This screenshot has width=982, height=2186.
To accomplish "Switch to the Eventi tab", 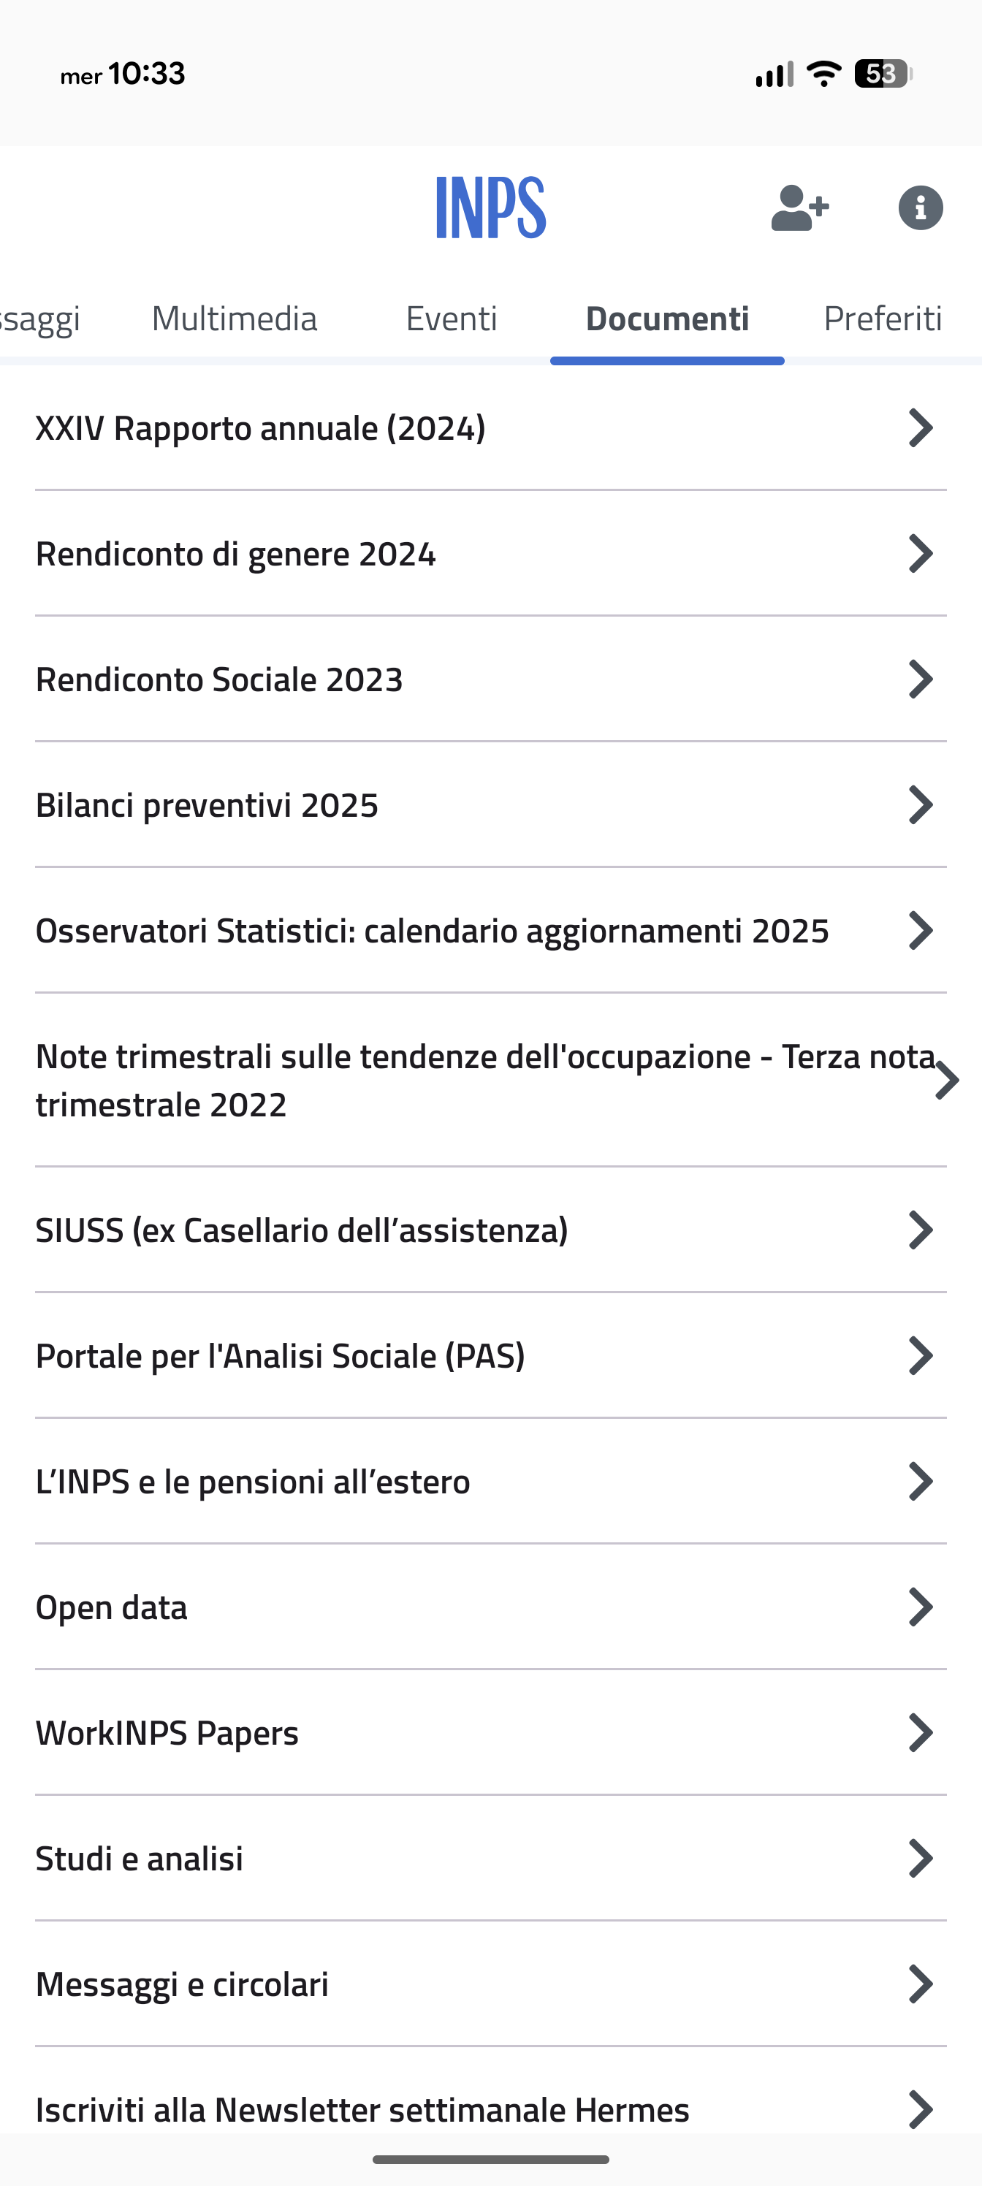I will pyautogui.click(x=451, y=319).
